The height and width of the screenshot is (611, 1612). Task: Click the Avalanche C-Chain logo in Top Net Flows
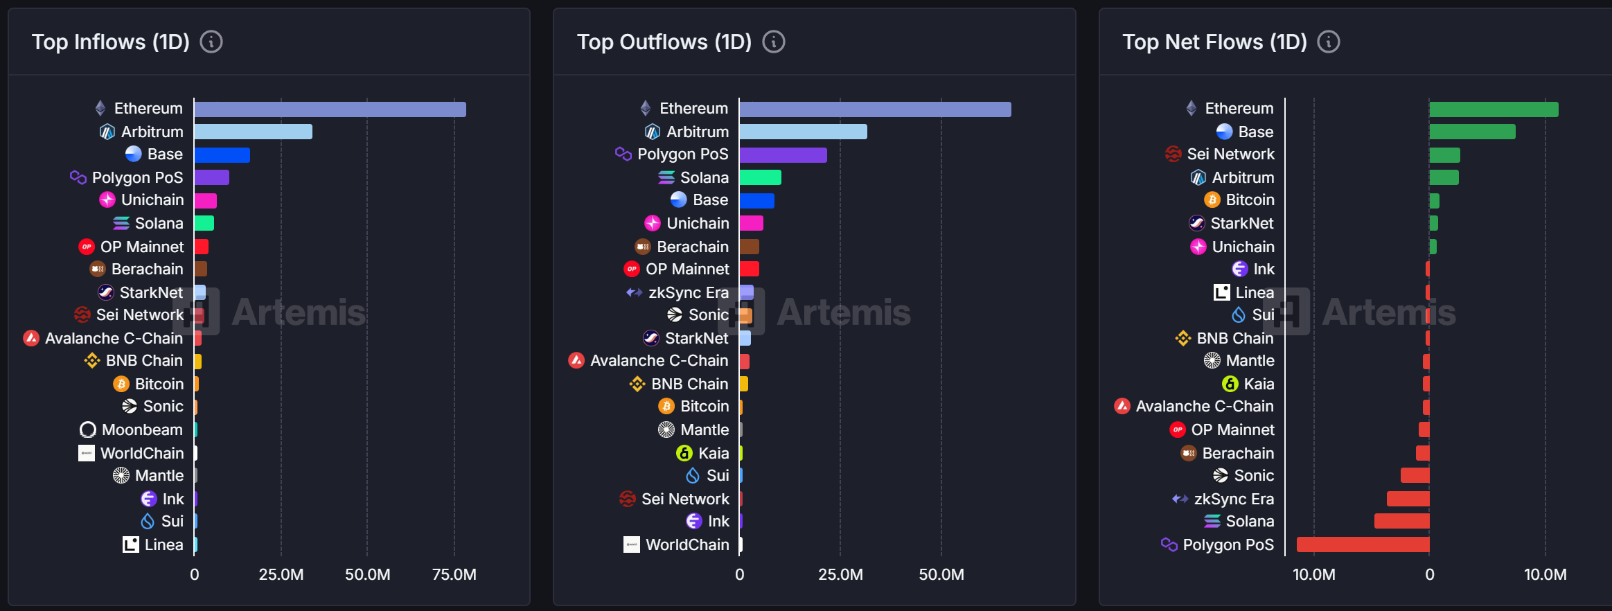[x=1122, y=406]
